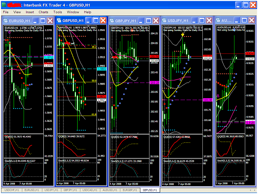Minimize the GBPJPY,H1 chart window
The image size is (258, 194).
click(x=141, y=21)
